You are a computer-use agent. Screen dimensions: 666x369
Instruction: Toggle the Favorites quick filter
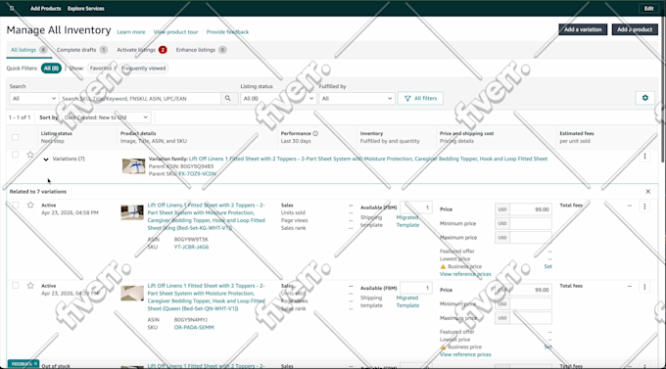tap(101, 69)
